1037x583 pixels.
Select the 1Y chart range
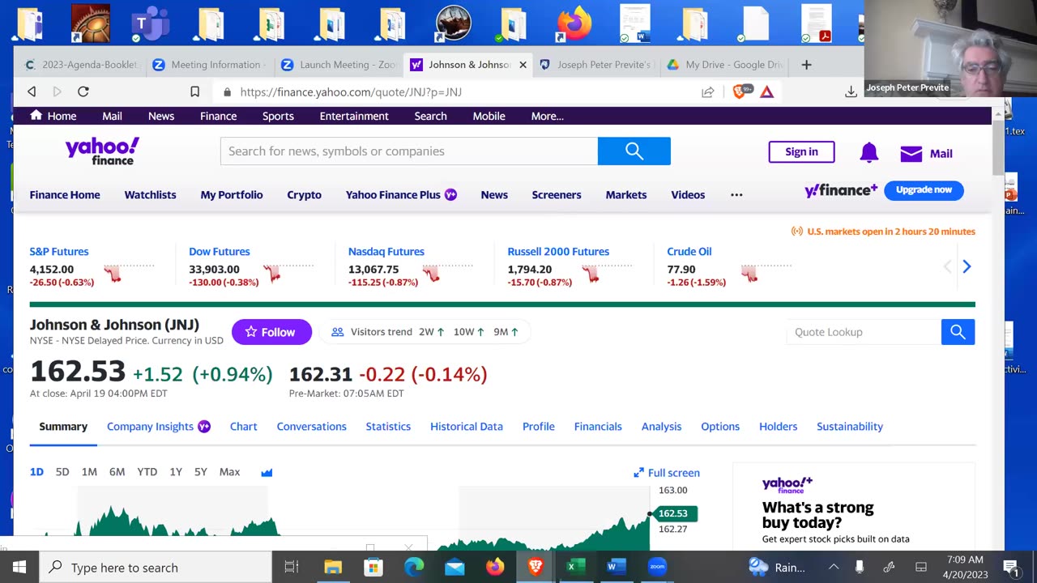176,472
